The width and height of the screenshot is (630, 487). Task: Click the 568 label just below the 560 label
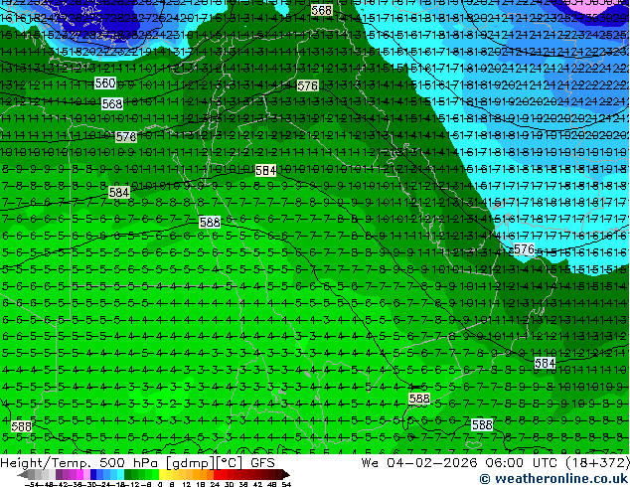112,104
